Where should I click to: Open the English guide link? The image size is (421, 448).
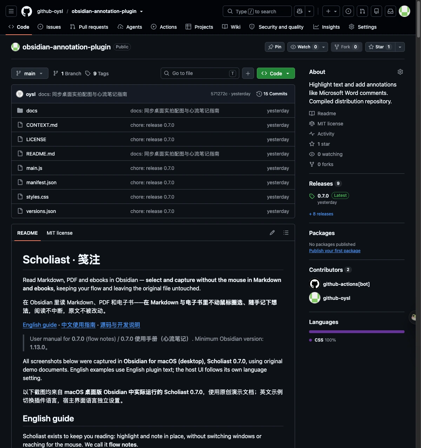[x=40, y=325]
